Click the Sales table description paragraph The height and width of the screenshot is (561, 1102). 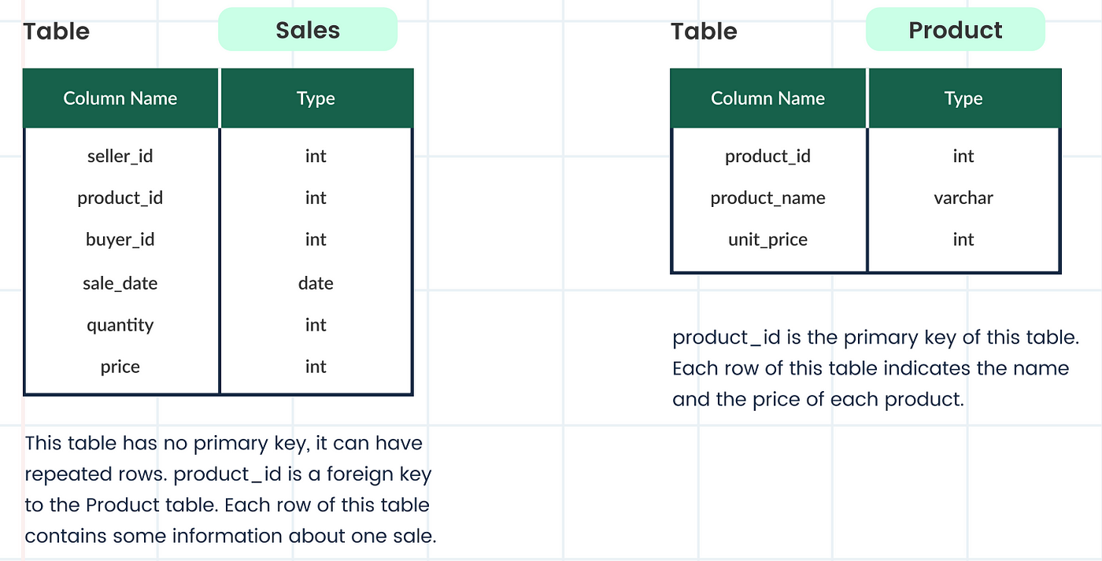[x=230, y=489]
